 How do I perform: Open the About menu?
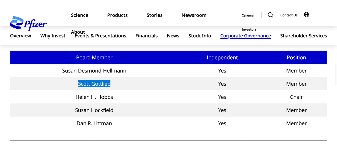(x=78, y=32)
